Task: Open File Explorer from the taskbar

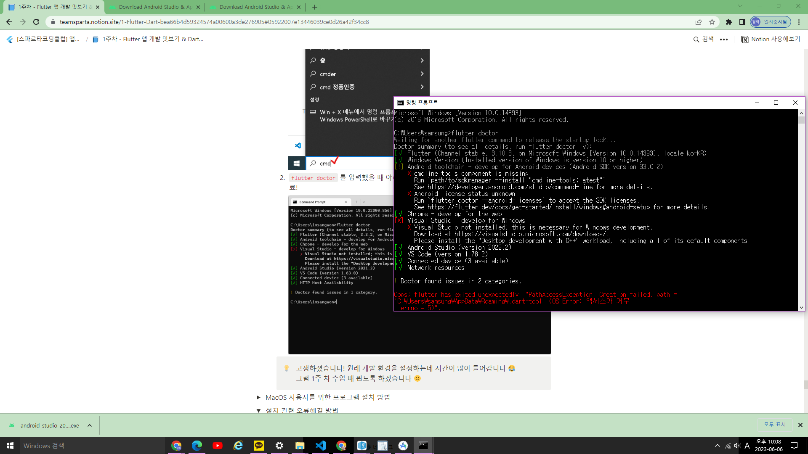Action: point(300,446)
